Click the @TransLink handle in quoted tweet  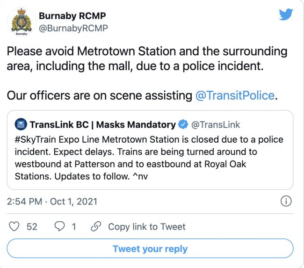point(216,124)
